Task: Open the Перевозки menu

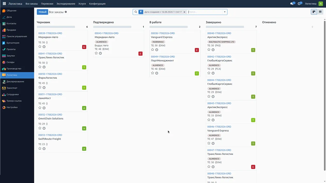Action: coord(47,4)
